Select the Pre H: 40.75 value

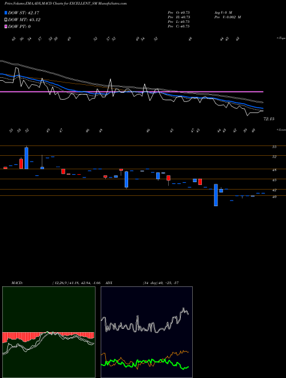coord(179,17)
